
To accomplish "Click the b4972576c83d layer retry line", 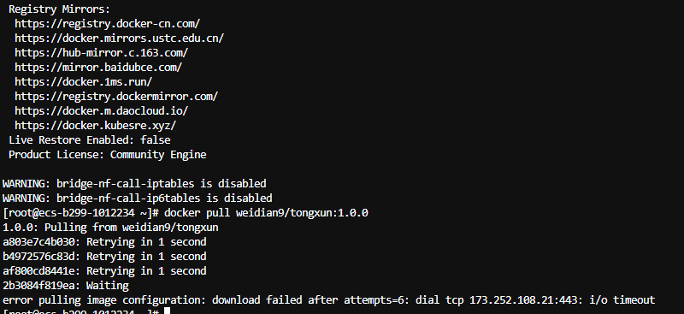I will point(104,257).
